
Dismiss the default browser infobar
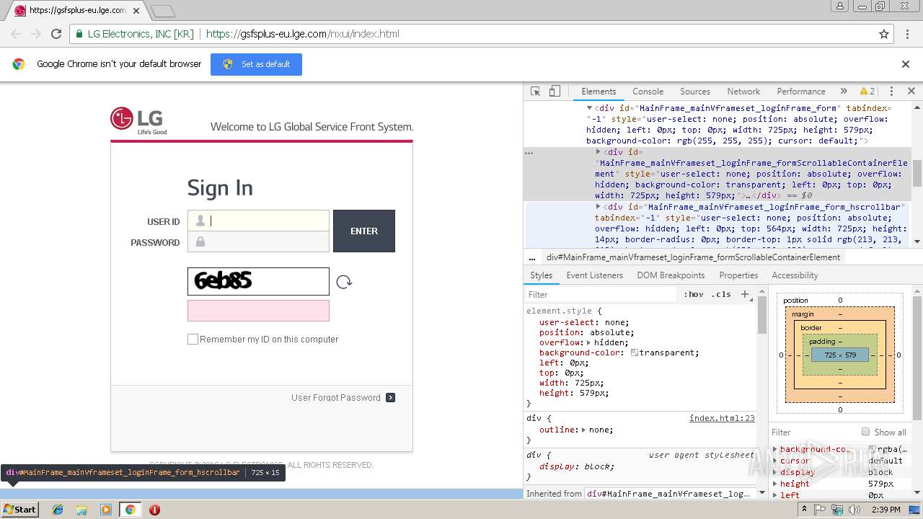coord(906,64)
